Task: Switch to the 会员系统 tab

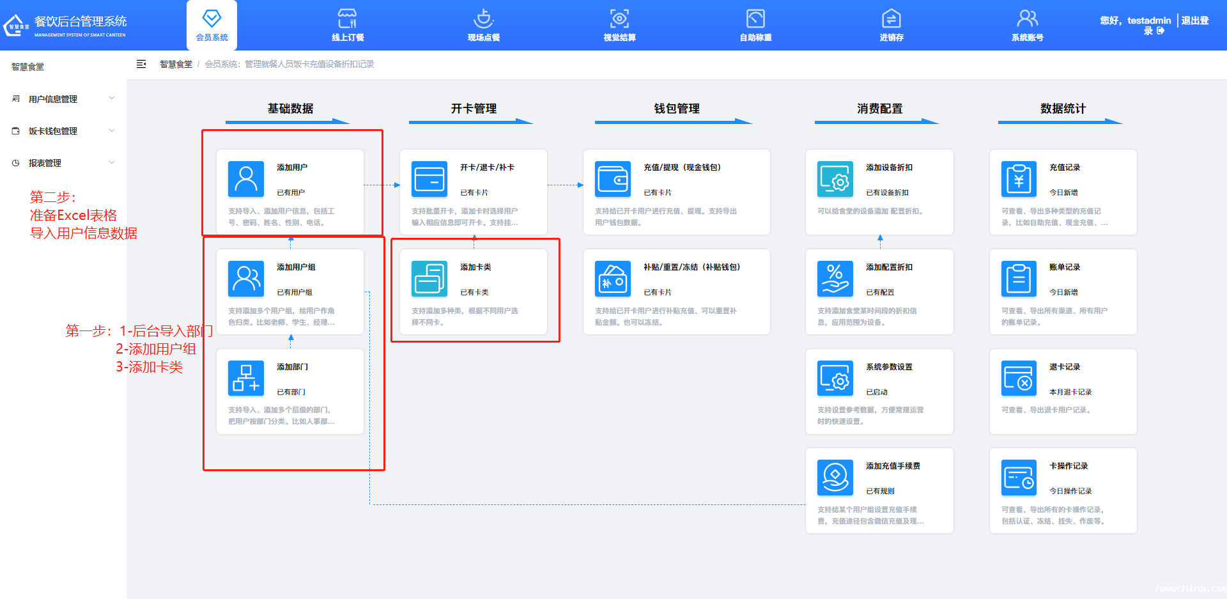Action: (212, 24)
